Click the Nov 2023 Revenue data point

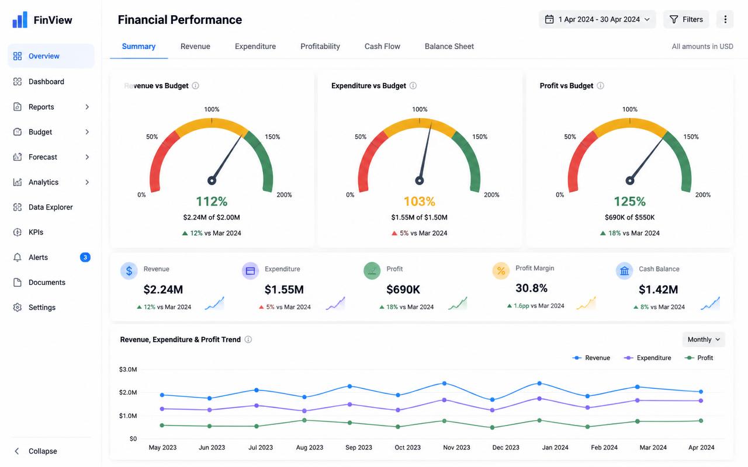pos(444,384)
